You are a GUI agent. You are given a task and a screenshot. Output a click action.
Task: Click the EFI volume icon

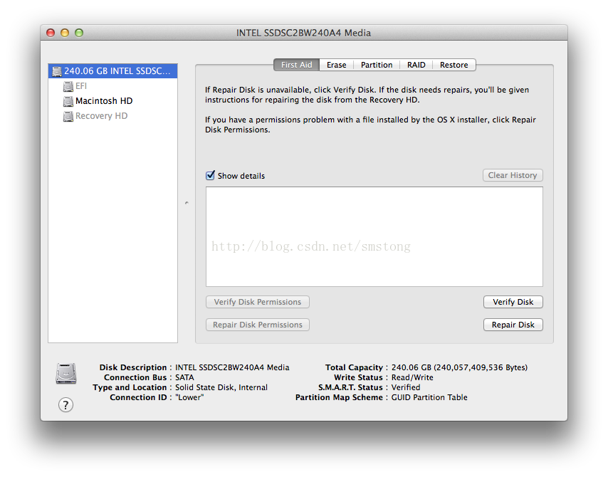coord(68,86)
